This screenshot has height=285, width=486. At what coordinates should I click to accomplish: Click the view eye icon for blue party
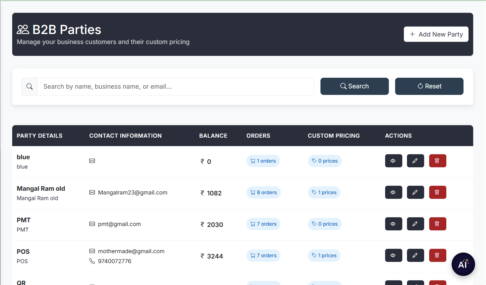tap(393, 161)
